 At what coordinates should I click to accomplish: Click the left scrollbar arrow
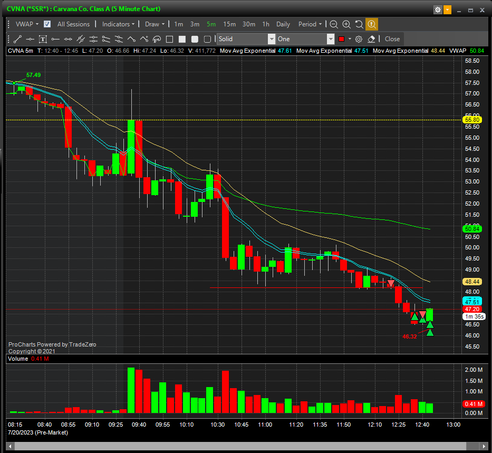pos(11,446)
